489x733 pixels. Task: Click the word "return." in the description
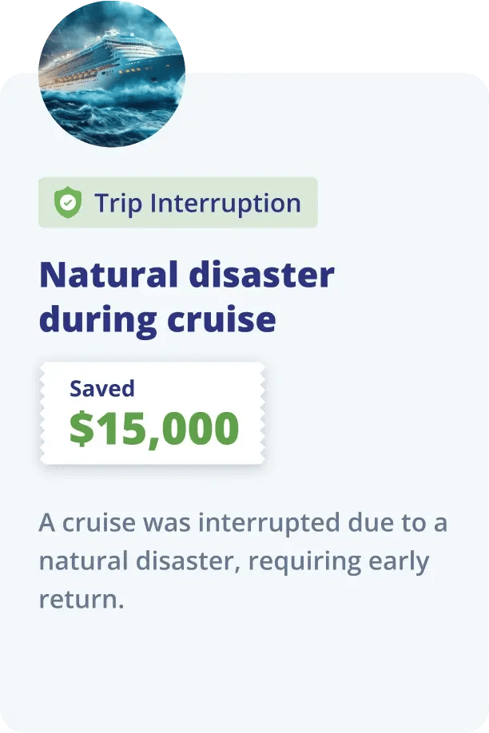[x=81, y=598]
